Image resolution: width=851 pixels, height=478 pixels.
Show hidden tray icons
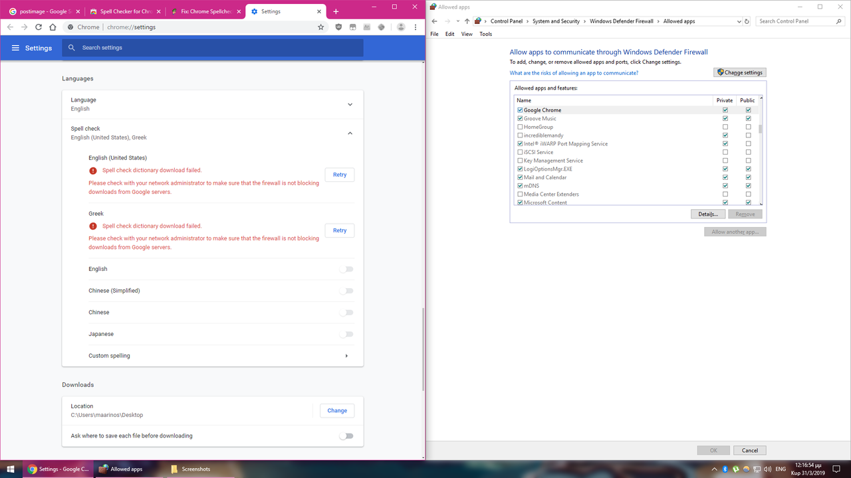(715, 469)
